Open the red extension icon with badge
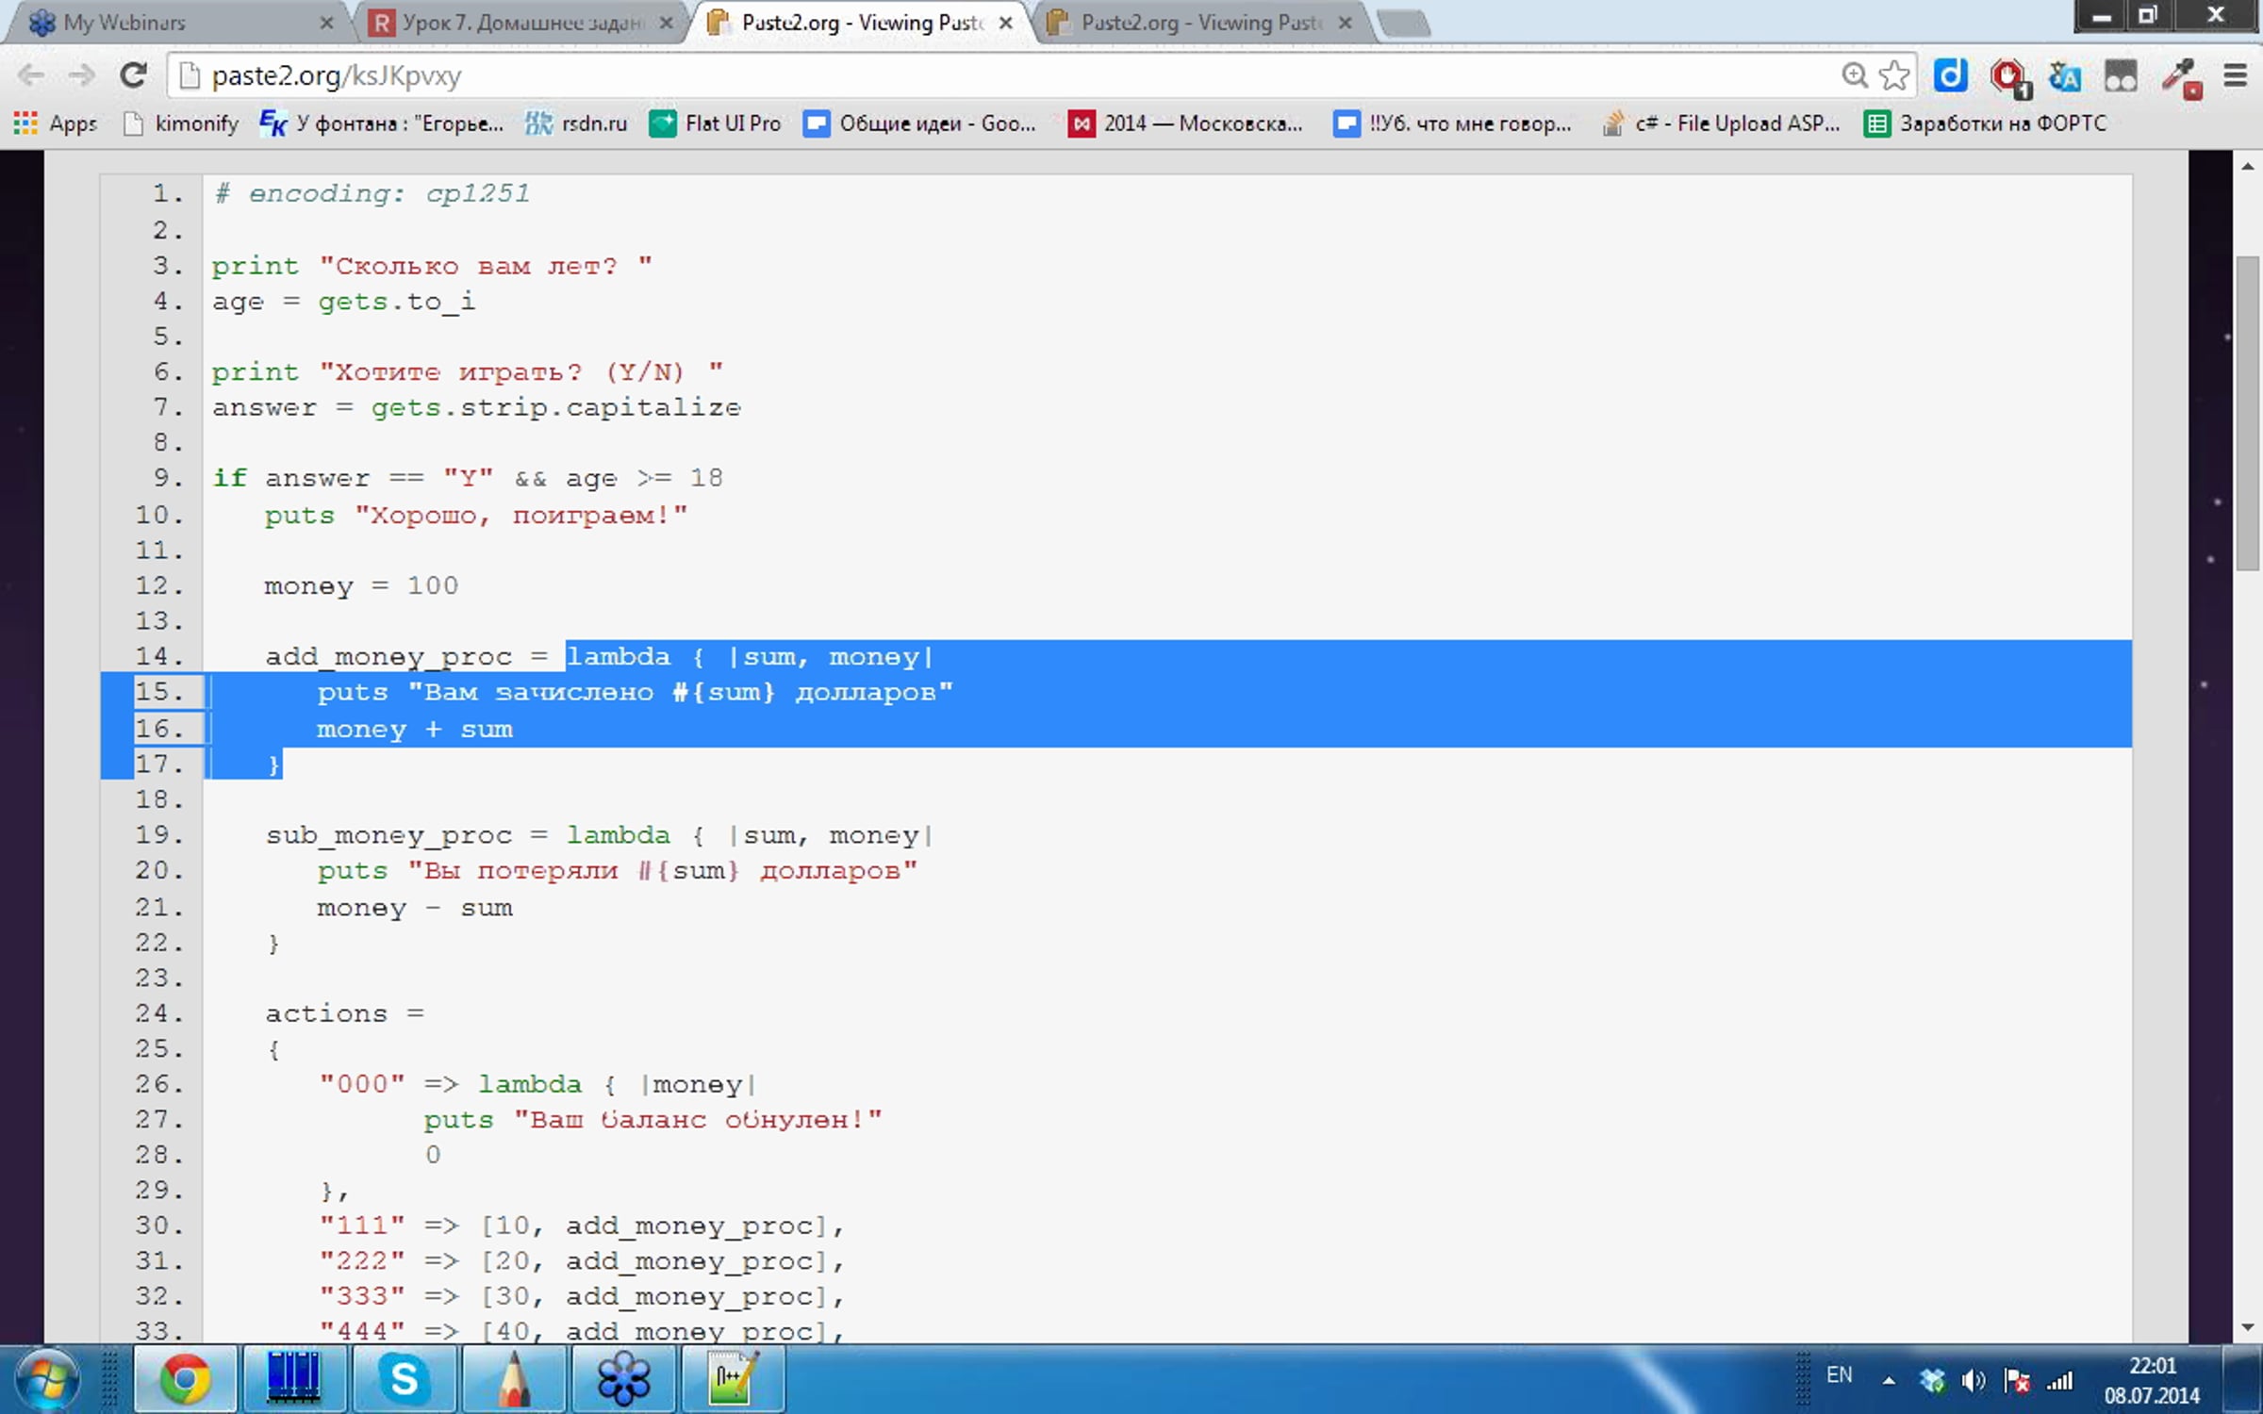Image resolution: width=2263 pixels, height=1414 pixels. click(x=2008, y=77)
